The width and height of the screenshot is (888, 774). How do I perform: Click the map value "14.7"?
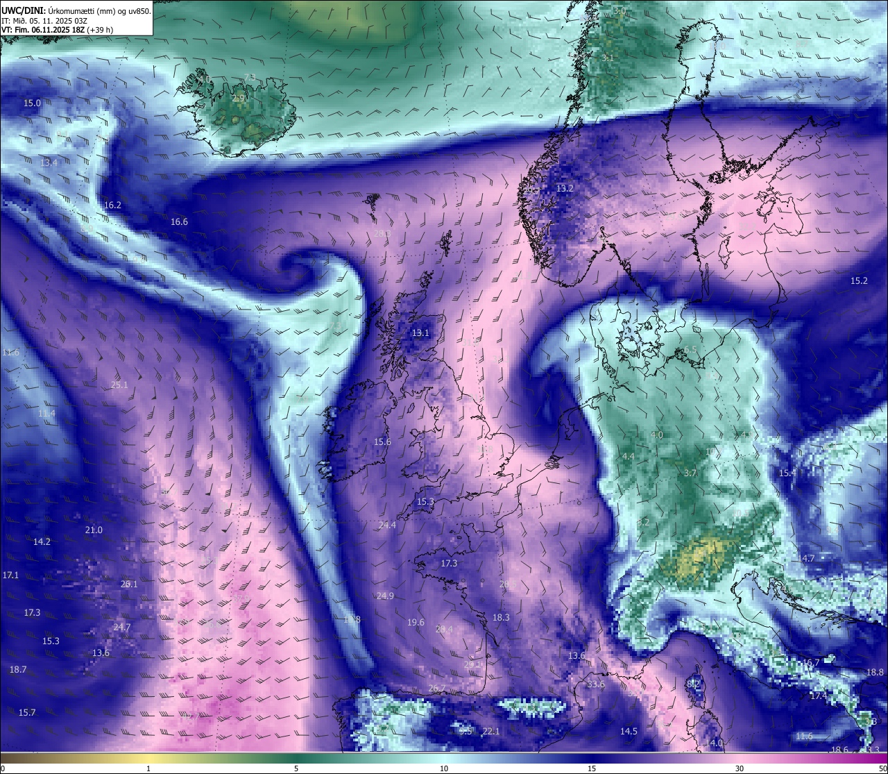tap(806, 558)
